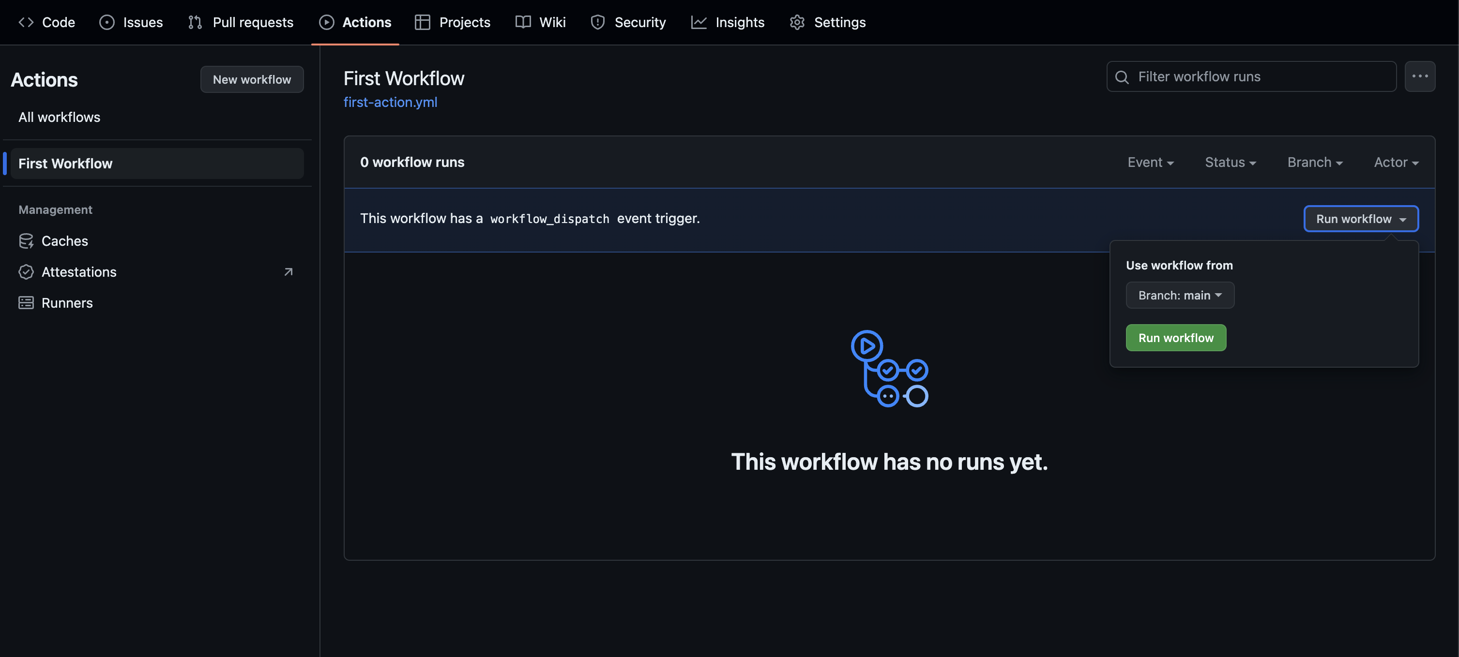The width and height of the screenshot is (1459, 657).
Task: Open the Wiki tab
Action: pyautogui.click(x=540, y=22)
